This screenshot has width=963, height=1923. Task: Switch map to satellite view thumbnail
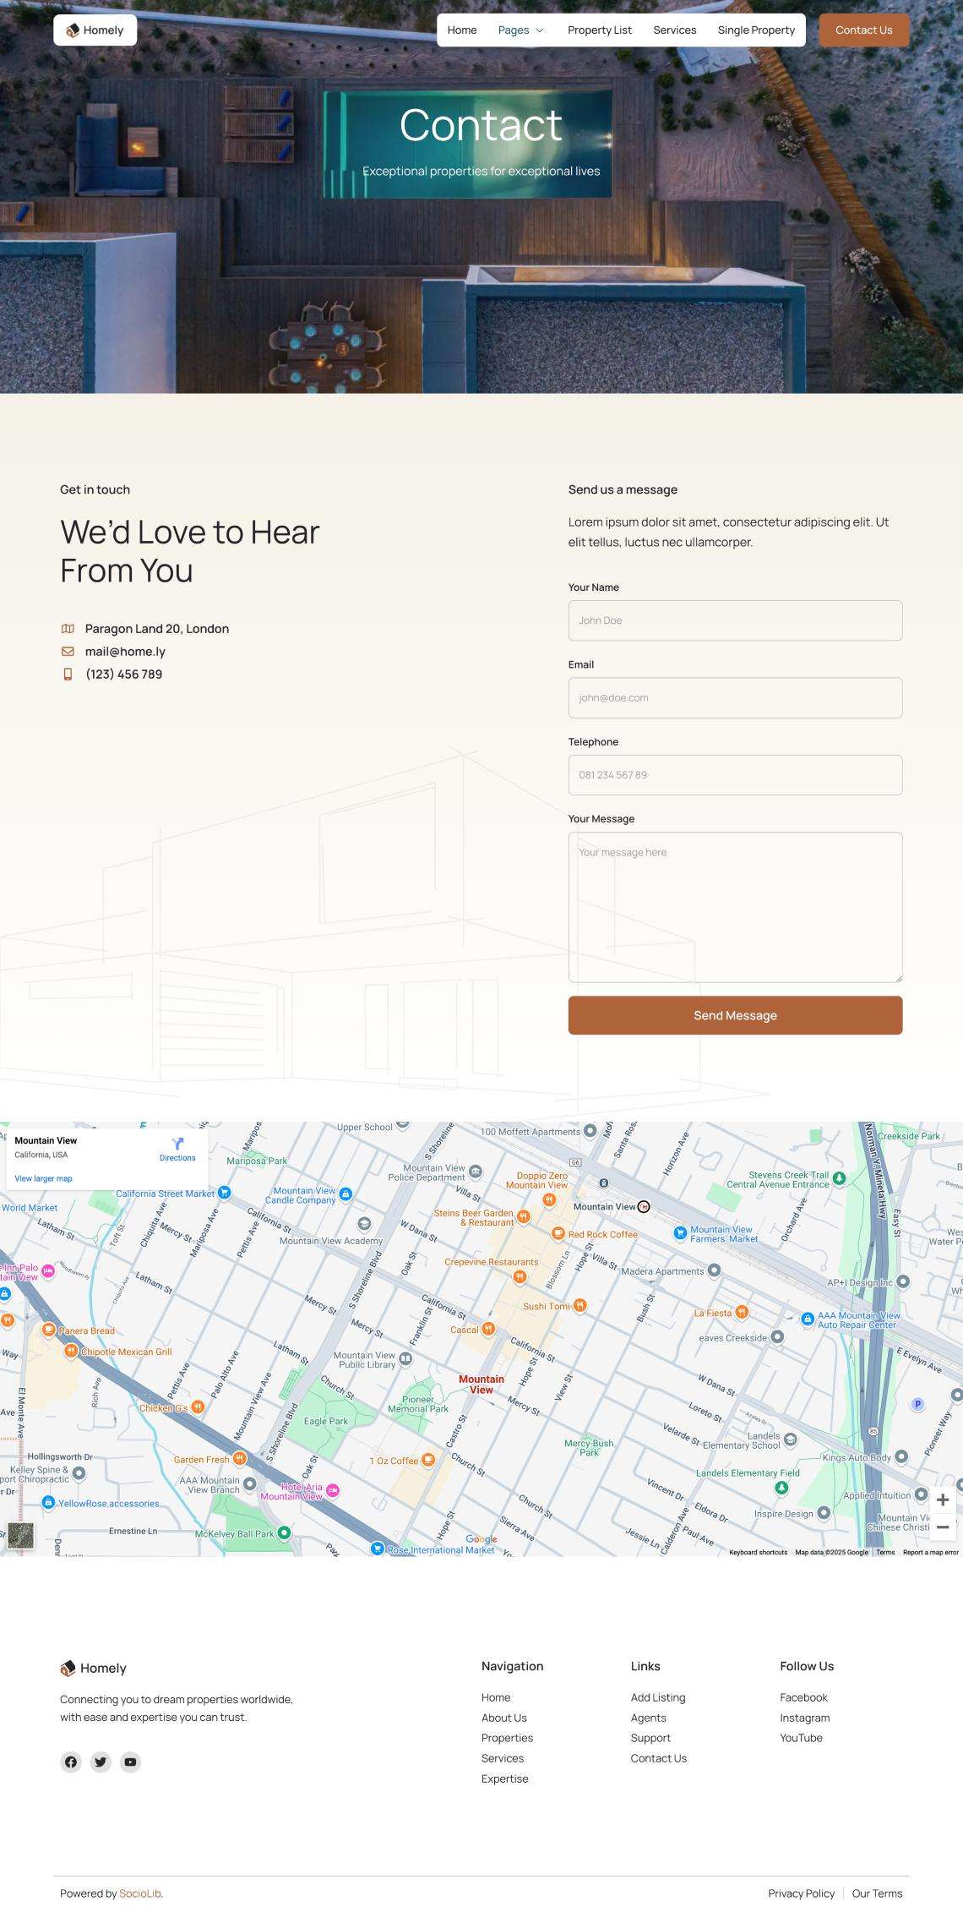tap(21, 1535)
